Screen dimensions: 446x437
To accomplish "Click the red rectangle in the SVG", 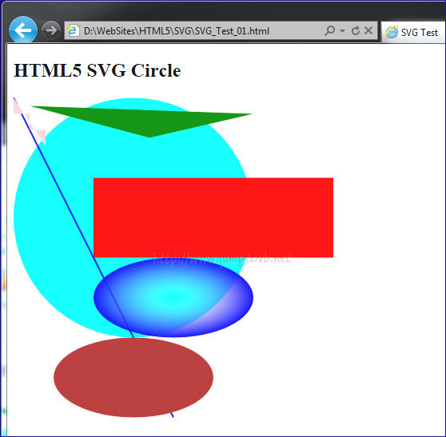I will coord(213,217).
